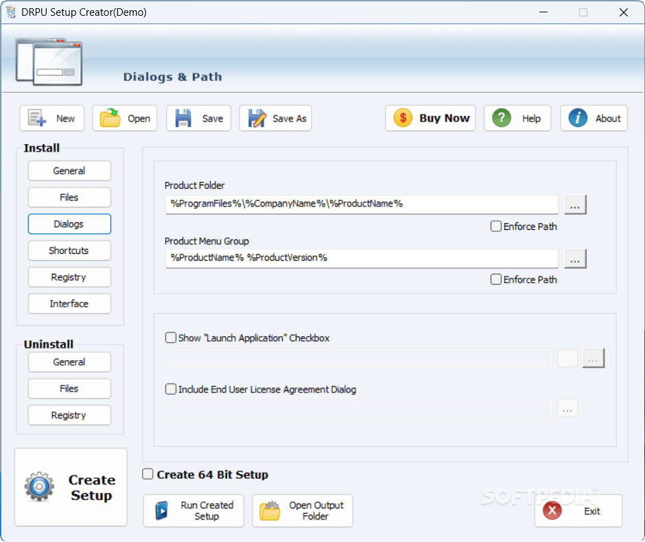Click the Launch Application path field
This screenshot has height=542, width=645.
pyautogui.click(x=359, y=358)
